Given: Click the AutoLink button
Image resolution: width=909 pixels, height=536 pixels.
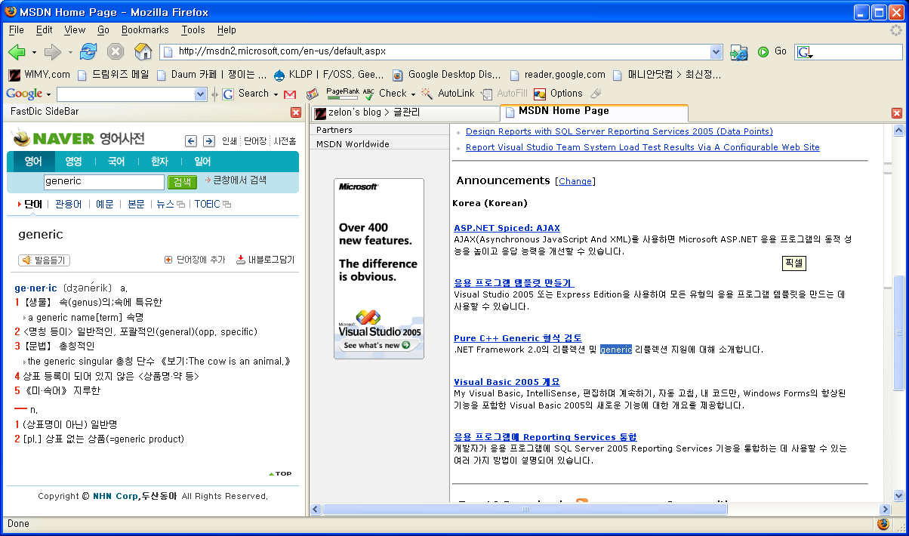Looking at the screenshot, I should pos(448,94).
